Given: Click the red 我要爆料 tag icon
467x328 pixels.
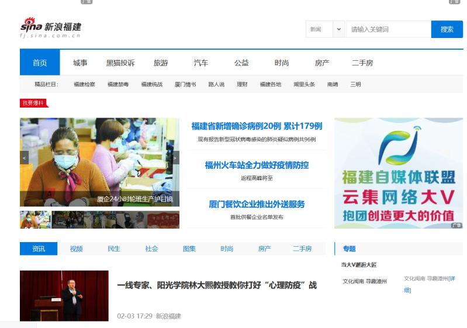Looking at the screenshot, I should click(x=33, y=103).
